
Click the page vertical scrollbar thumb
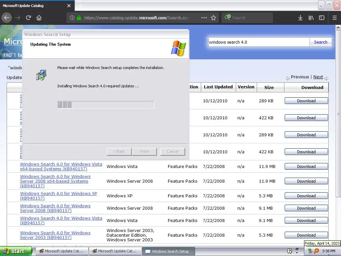click(x=338, y=114)
